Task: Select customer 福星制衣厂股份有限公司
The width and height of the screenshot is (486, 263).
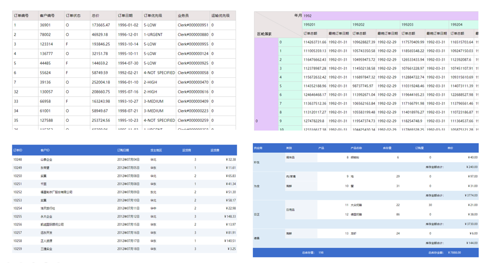Action: click(x=56, y=192)
